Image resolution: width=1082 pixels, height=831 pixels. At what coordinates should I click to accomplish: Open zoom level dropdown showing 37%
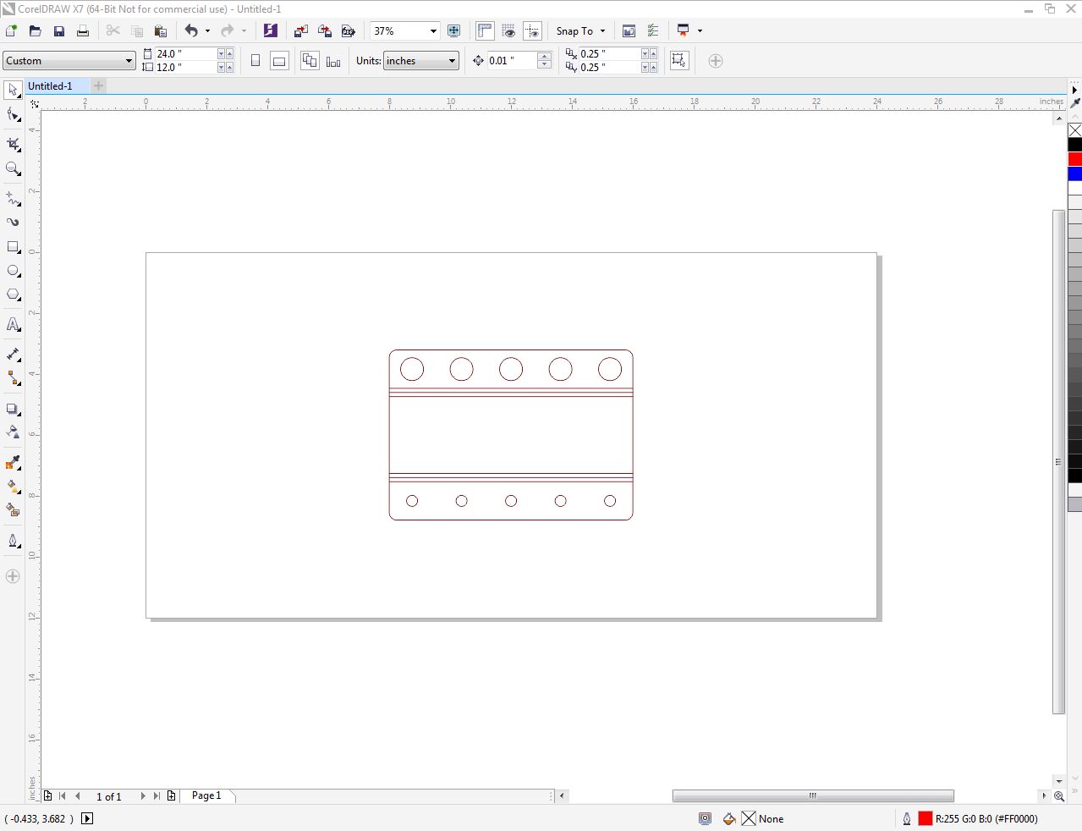point(433,31)
